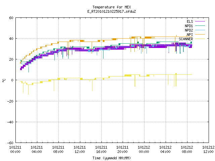Screen dimensions: 215x161
Task: Click the orange NPI legend line sample
Action: coord(200,34)
